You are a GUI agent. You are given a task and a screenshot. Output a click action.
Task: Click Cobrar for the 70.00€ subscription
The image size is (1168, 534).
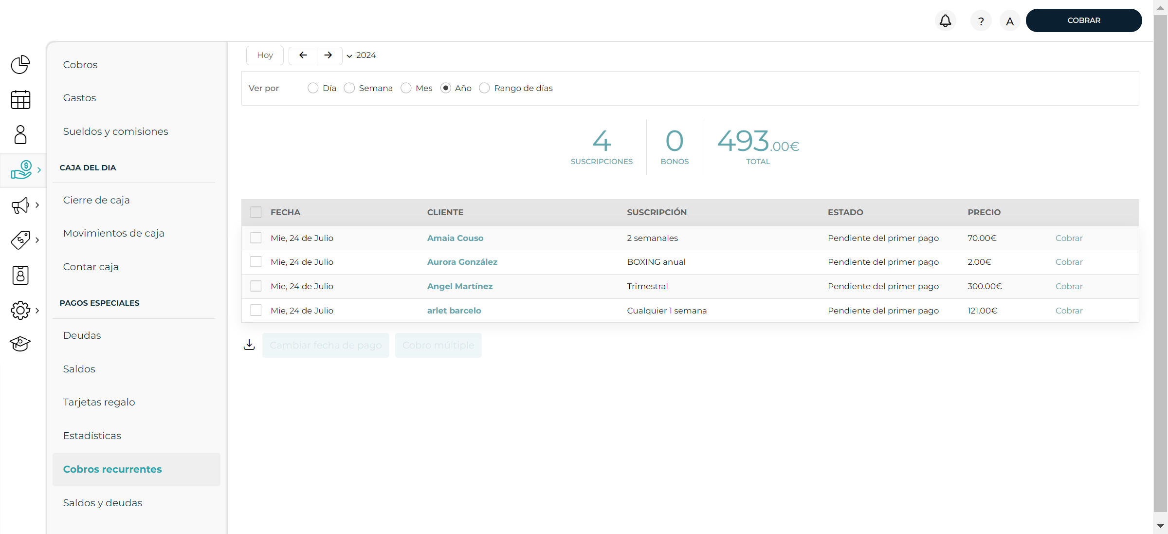1069,238
